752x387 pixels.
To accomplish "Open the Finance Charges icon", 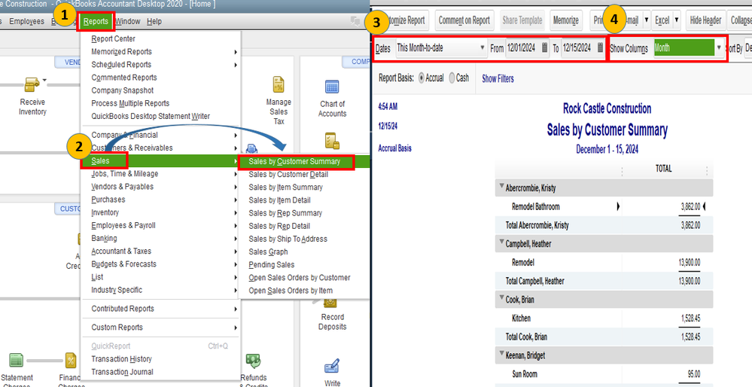I will (x=71, y=361).
